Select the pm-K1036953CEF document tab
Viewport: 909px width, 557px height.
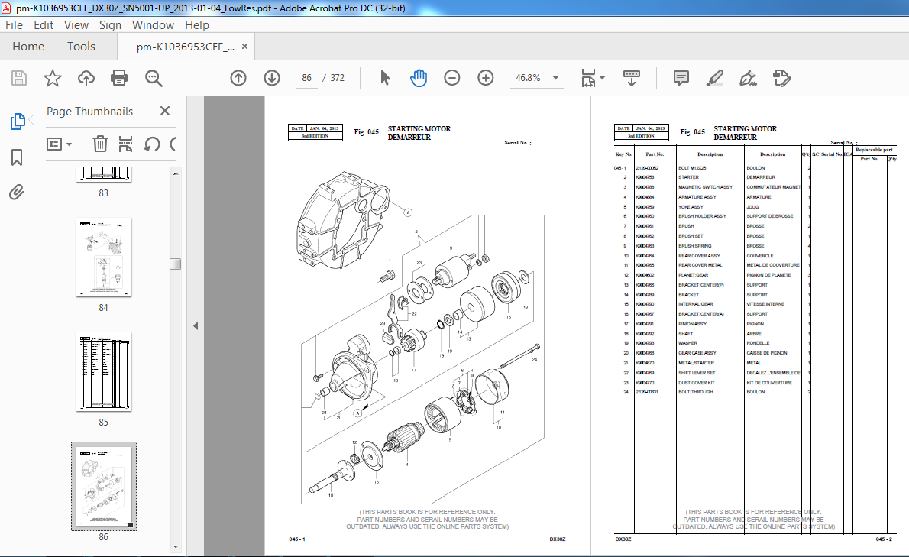pyautogui.click(x=186, y=47)
